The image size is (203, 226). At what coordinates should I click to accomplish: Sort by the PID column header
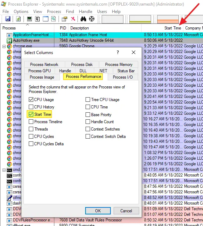(x=61, y=28)
